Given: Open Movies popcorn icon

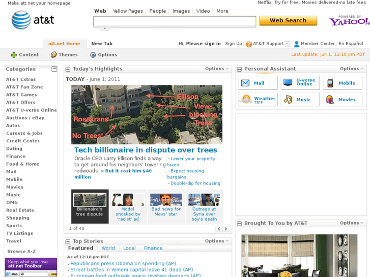Looking at the screenshot, I should [330, 100].
